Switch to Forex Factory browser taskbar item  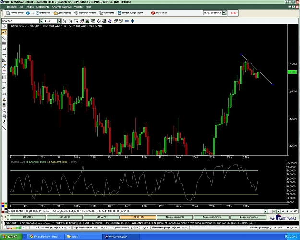tap(45, 237)
